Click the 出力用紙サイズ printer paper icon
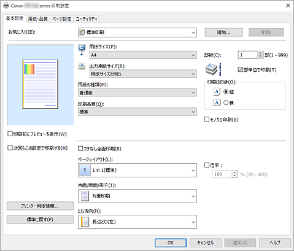Image resolution: width=294 pixels, height=251 pixels. (82, 66)
